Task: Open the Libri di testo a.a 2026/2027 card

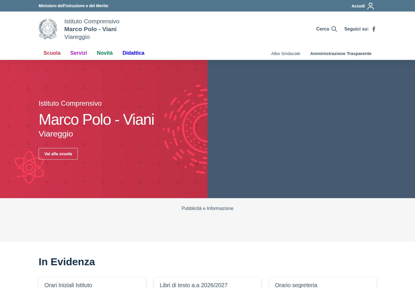Action: pyautogui.click(x=207, y=283)
